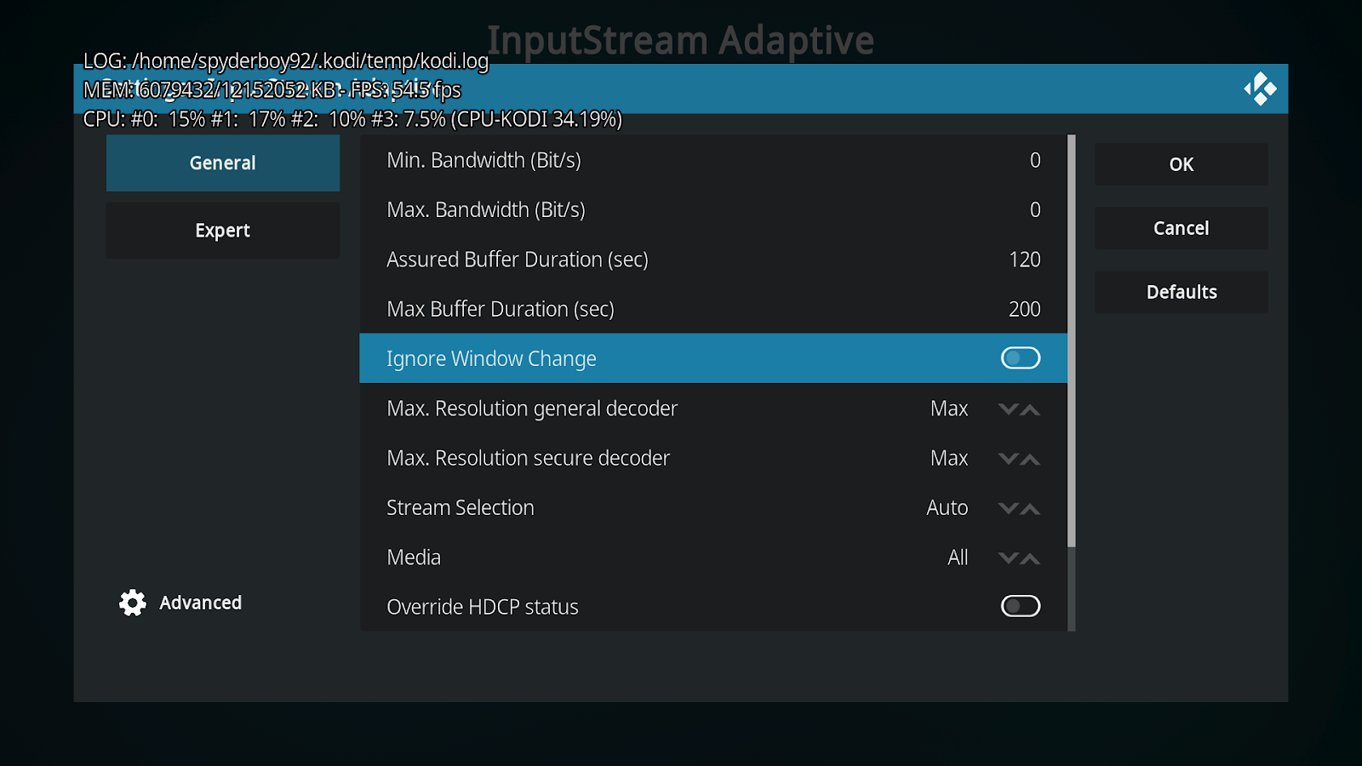Viewport: 1362px width, 766px height.
Task: Edit the Max. Bandwidth value
Action: [713, 209]
